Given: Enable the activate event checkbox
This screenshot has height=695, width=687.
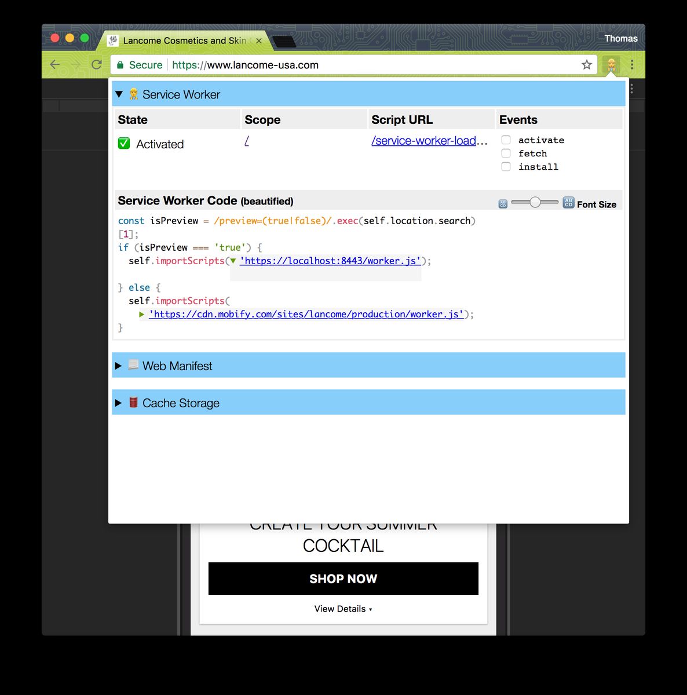Looking at the screenshot, I should pos(506,140).
